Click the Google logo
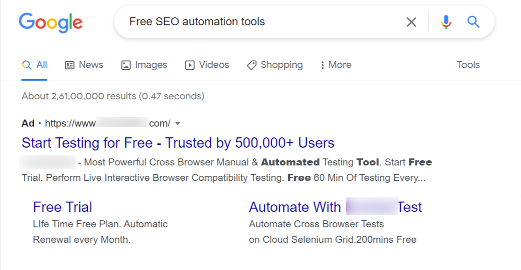 [50, 22]
